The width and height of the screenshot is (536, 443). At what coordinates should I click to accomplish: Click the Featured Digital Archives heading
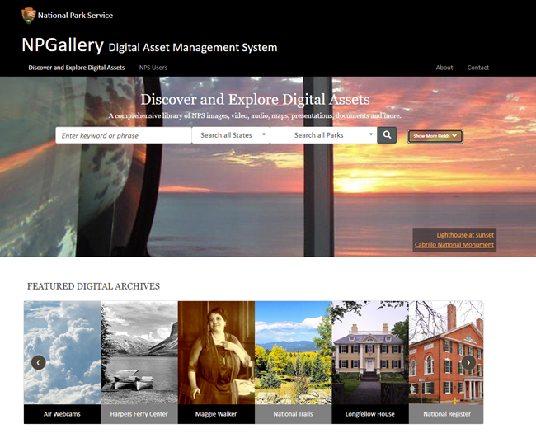(93, 286)
